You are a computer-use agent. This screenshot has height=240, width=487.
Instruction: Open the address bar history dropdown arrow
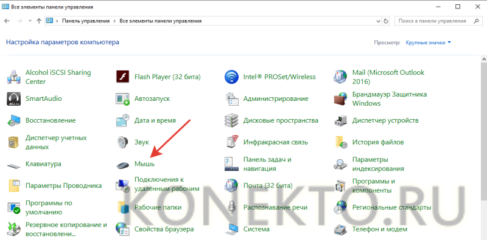378,21
